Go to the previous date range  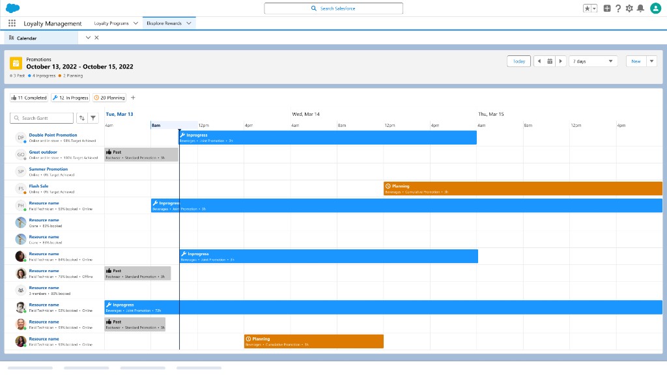[539, 61]
